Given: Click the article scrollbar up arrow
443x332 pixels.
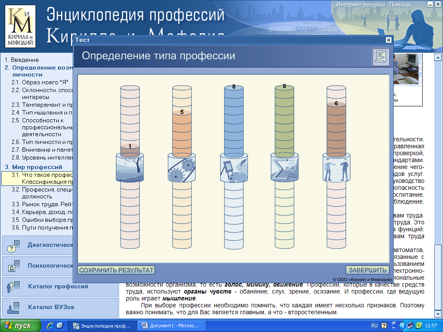Looking at the screenshot, I should (438, 57).
